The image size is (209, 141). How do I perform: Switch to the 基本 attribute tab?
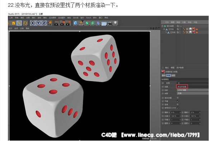pyautogui.click(x=163, y=76)
